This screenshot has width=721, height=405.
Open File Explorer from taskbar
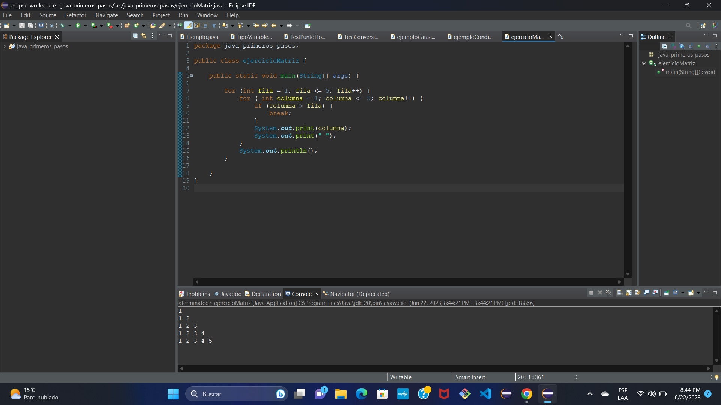pos(341,394)
